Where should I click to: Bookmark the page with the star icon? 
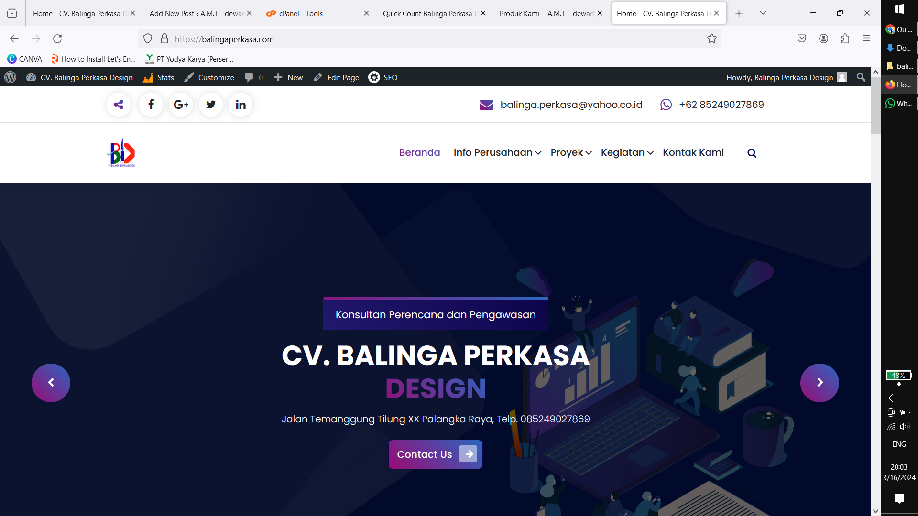[712, 39]
